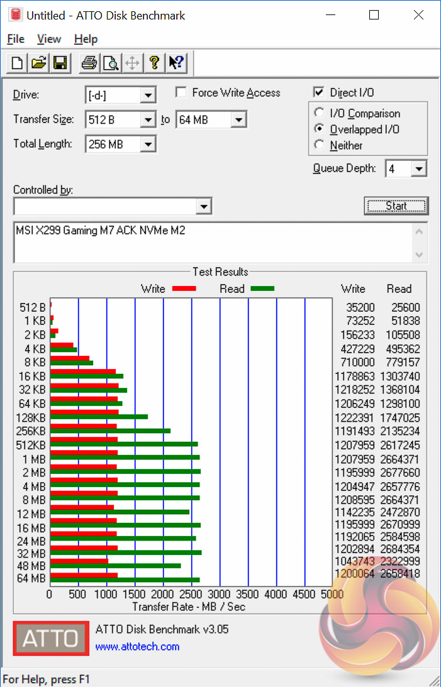441x687 pixels.
Task: Click the Open file toolbar icon
Action: [38, 63]
